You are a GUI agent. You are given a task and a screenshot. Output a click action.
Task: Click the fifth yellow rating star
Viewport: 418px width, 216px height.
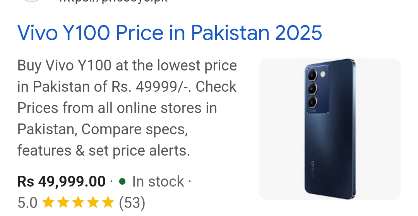click(x=108, y=202)
